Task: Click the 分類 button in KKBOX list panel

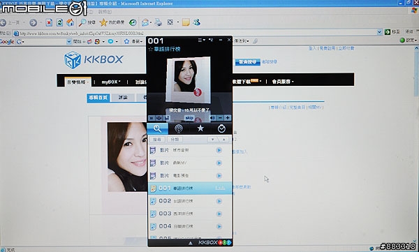Action: pyautogui.click(x=175, y=140)
